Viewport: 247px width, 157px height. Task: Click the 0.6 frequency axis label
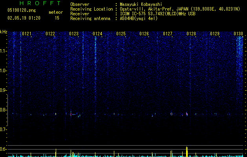click(4, 149)
